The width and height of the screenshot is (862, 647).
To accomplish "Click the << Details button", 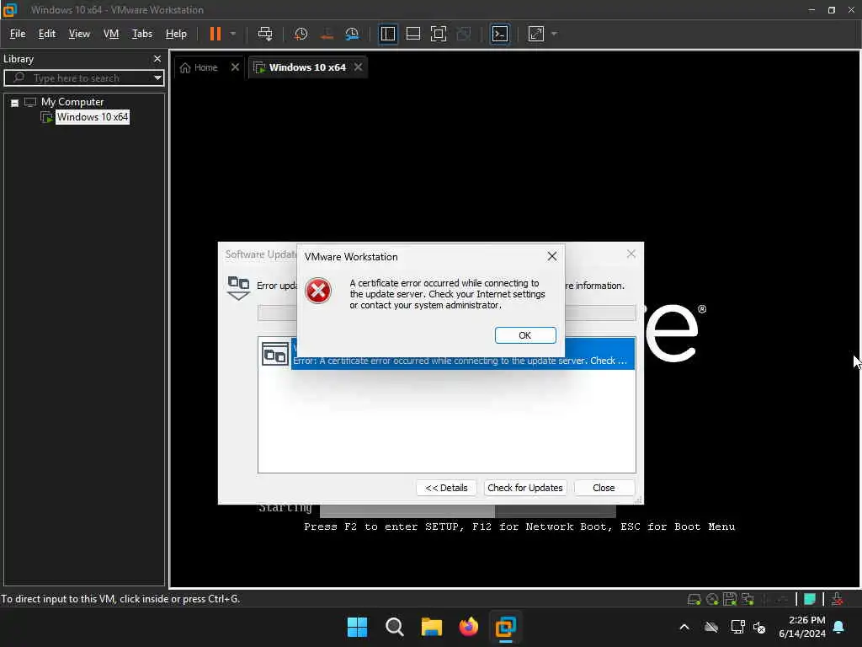I will (x=446, y=488).
